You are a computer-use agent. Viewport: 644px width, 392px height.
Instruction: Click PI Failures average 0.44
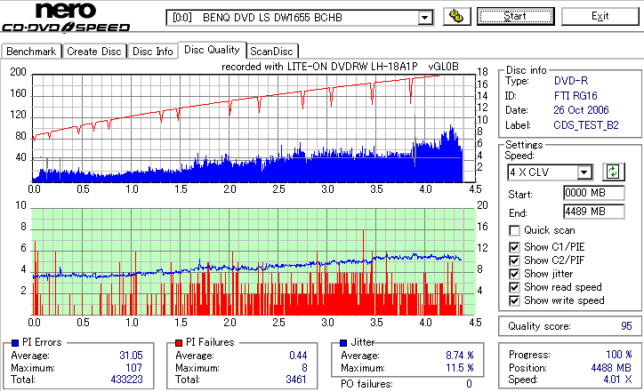(298, 356)
